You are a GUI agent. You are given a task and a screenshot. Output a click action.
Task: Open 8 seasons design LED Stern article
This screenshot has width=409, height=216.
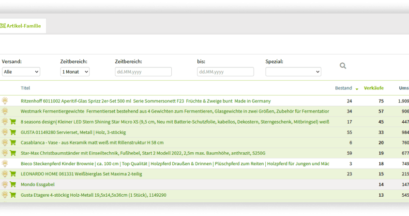[x=175, y=122]
